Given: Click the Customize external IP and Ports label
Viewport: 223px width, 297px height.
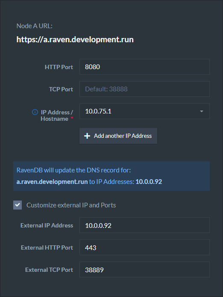Looking at the screenshot, I should 71,205.
